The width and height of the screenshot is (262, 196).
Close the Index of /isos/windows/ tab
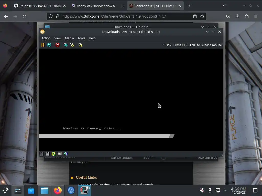point(122,6)
